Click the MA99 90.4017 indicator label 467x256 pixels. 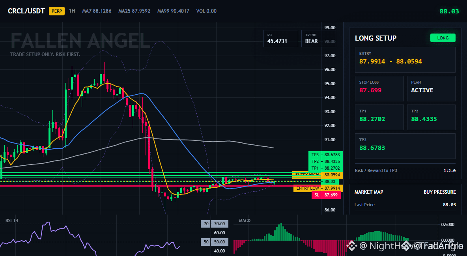pos(173,11)
